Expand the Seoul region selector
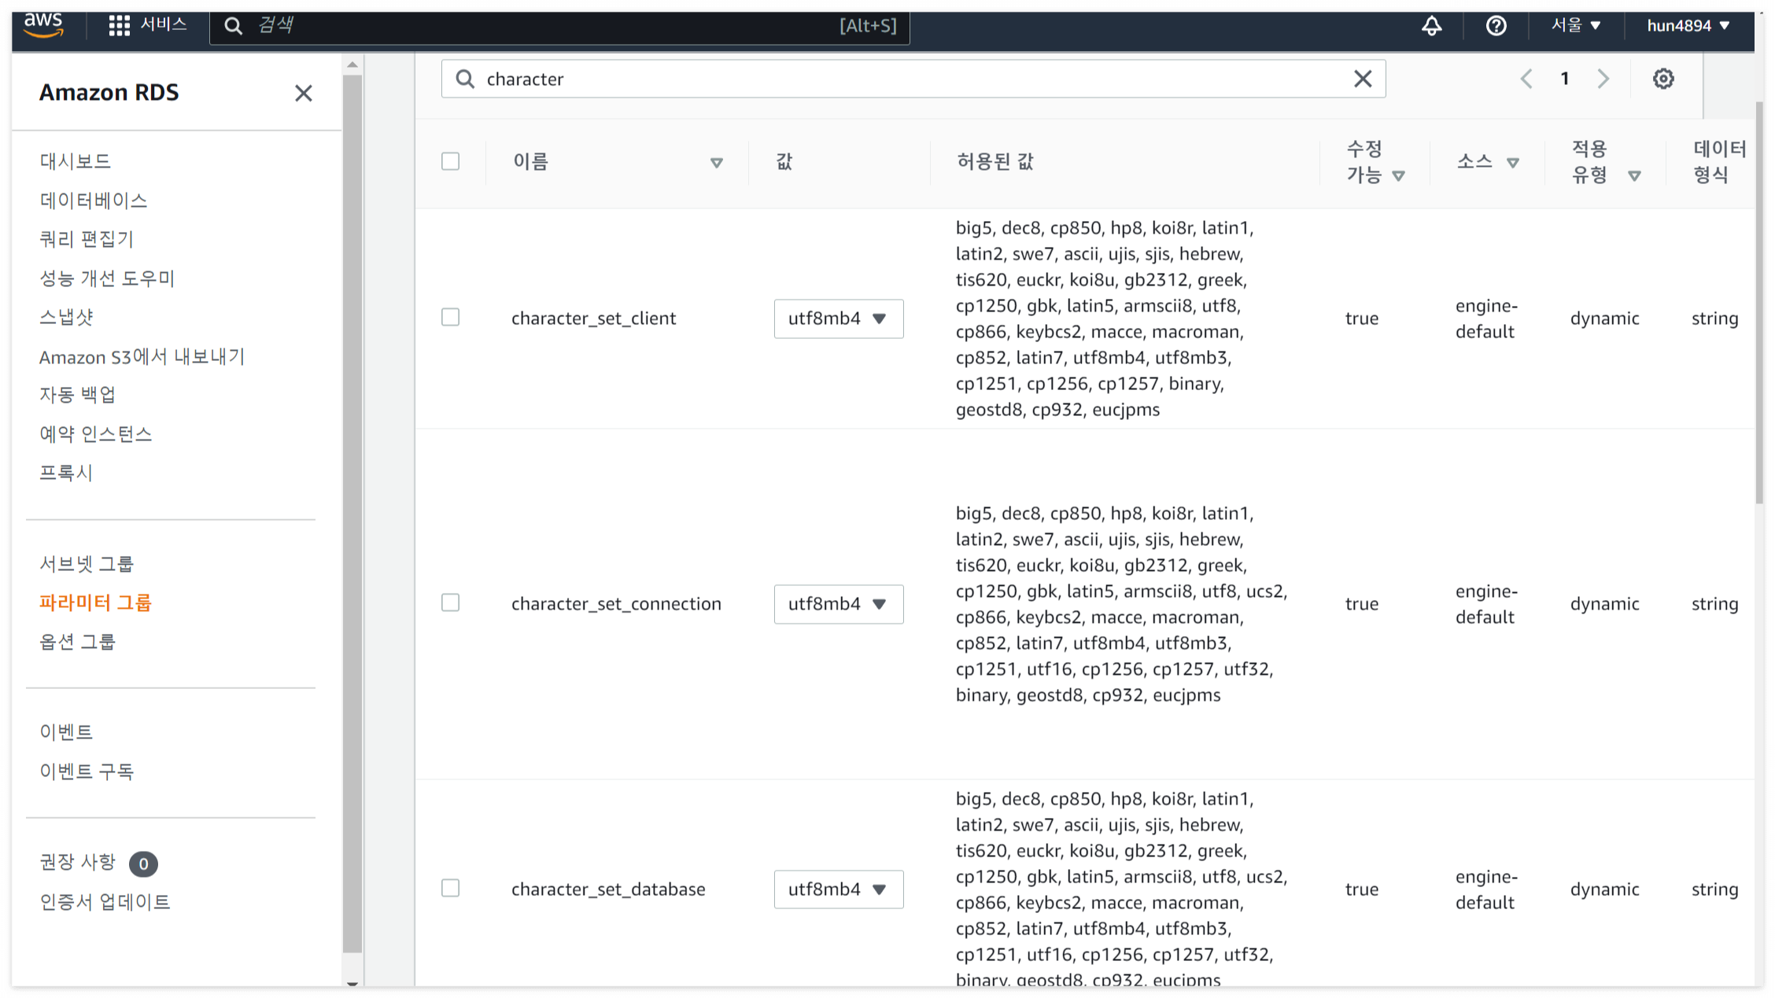1775x998 pixels. click(1575, 26)
